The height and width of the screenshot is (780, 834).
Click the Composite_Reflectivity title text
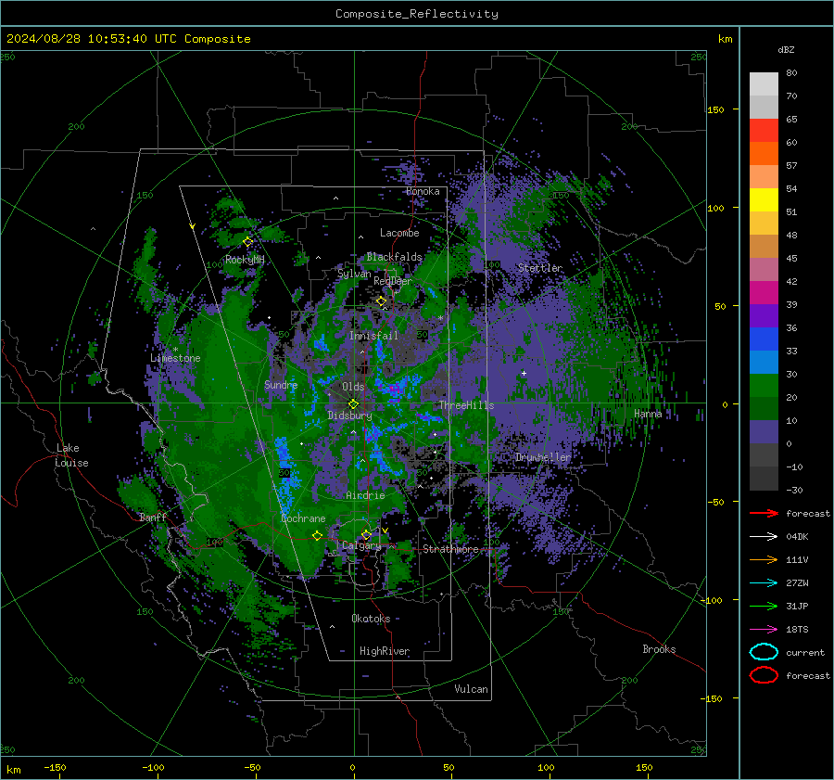click(x=417, y=14)
